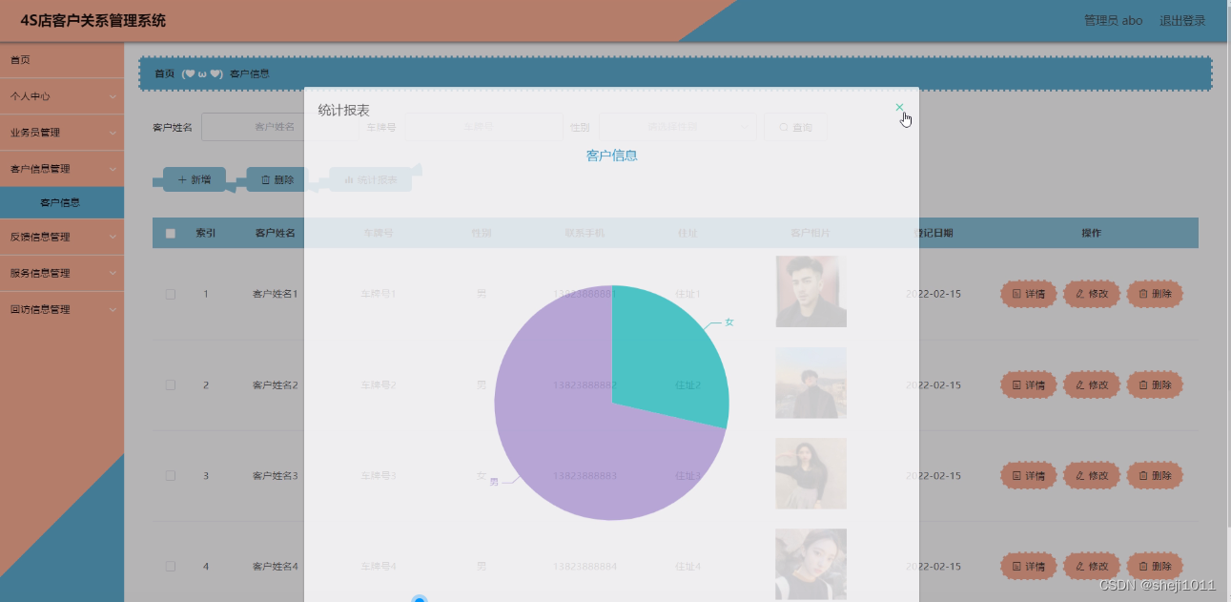Expand the 反馈信息管理 sidebar section
Viewport: 1231px width, 602px height.
point(61,238)
